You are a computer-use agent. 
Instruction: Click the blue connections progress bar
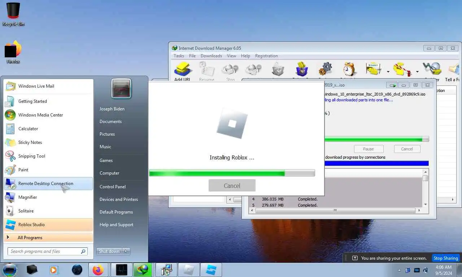point(376,163)
